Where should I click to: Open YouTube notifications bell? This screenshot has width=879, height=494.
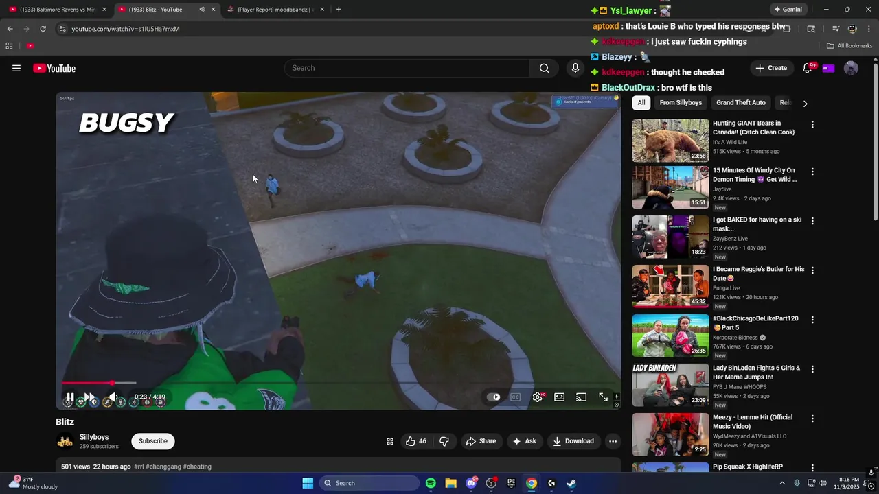pyautogui.click(x=808, y=68)
